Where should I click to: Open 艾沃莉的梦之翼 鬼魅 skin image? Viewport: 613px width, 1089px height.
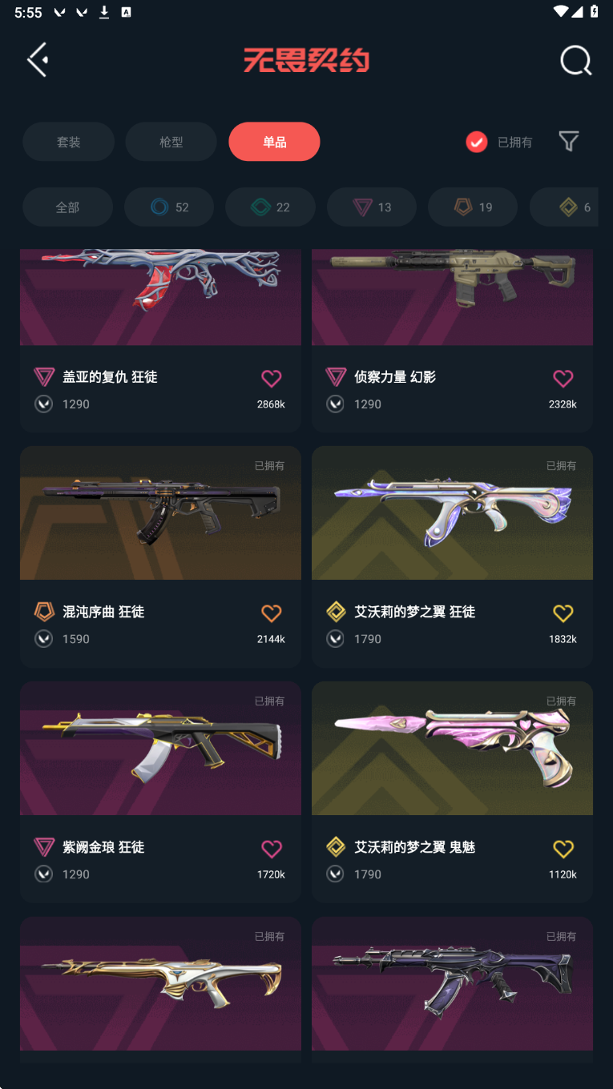tap(452, 749)
